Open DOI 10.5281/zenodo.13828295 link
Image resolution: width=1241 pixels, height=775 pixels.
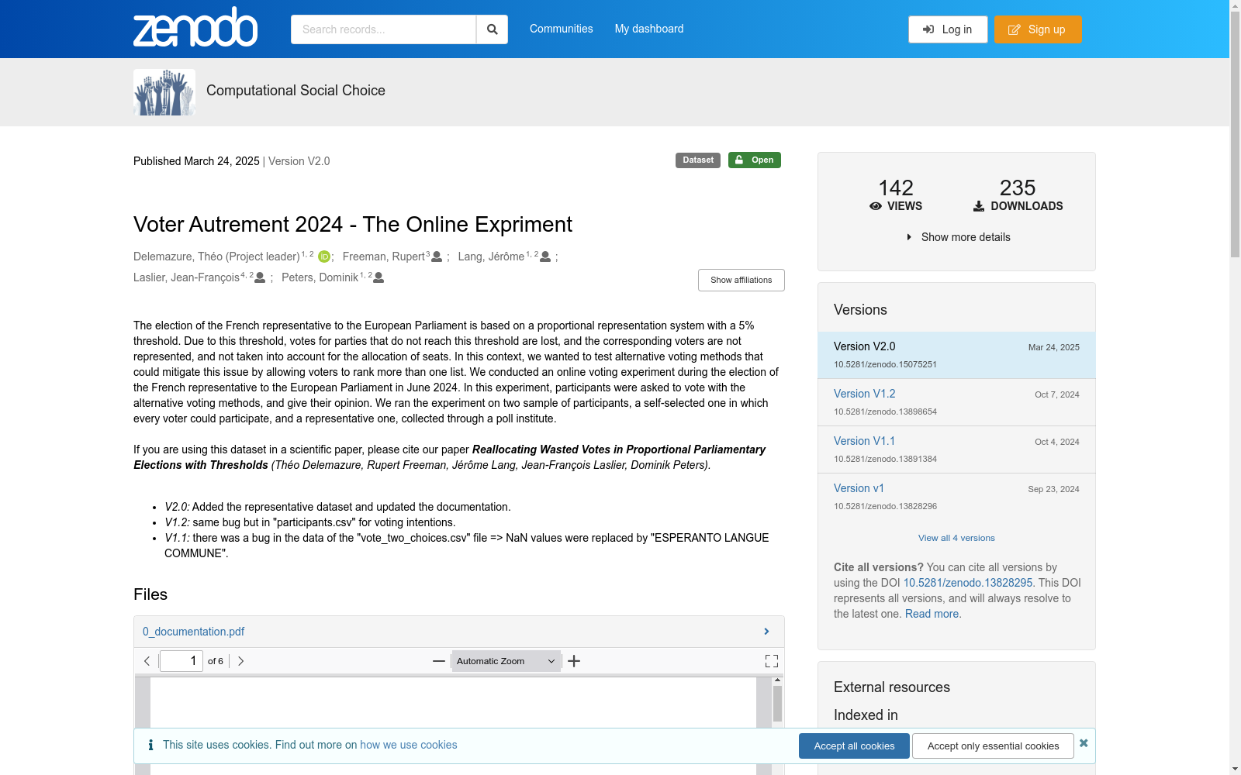[968, 583]
